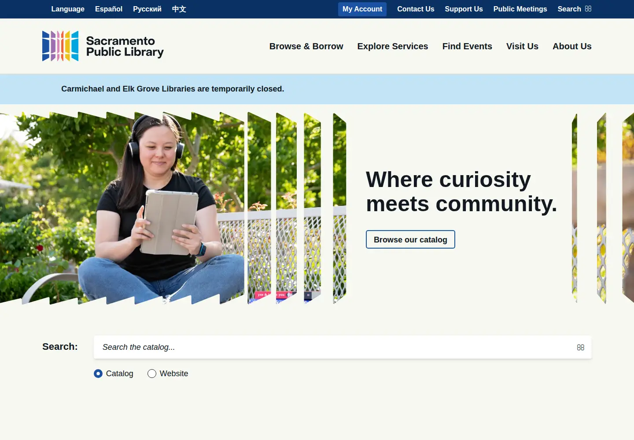Screen dimensions: 634x440
Task: Open the Support Us link
Action: [x=464, y=9]
